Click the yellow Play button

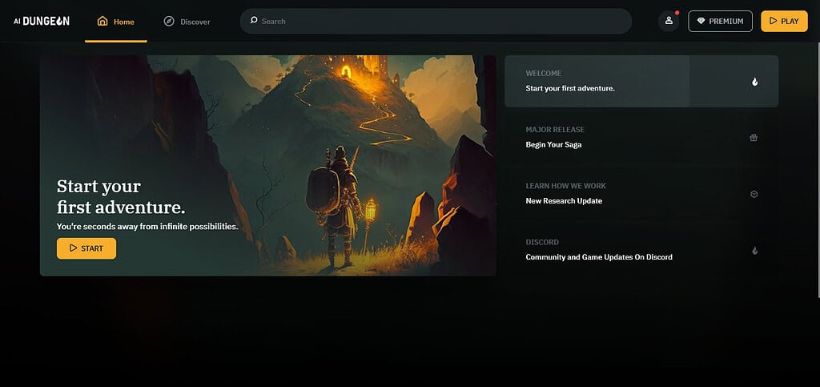pyautogui.click(x=784, y=21)
